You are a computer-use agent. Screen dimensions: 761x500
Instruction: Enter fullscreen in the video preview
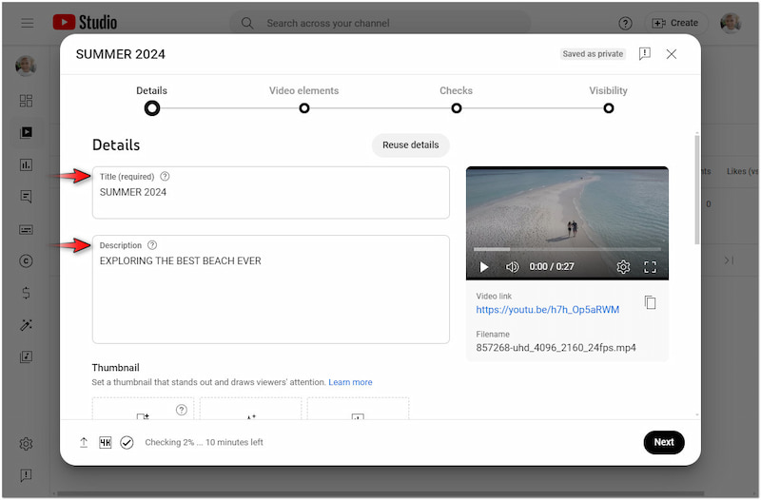coord(651,267)
